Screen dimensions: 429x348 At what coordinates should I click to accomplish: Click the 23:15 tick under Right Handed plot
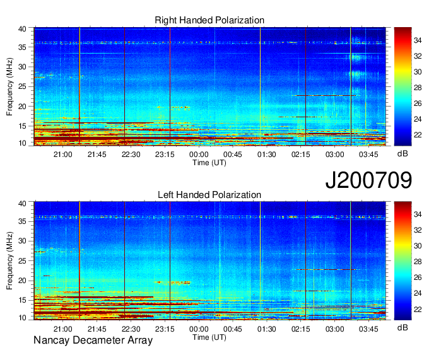point(165,154)
